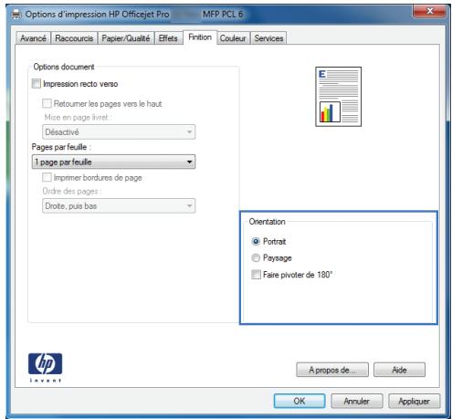Click the HP invent logo
The width and height of the screenshot is (452, 419).
(45, 367)
